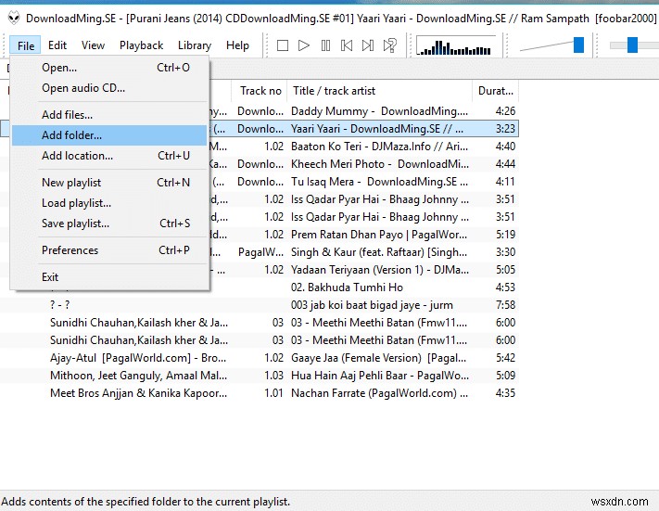Select track 02. Bakhuda Tumhi Ho

pos(348,287)
